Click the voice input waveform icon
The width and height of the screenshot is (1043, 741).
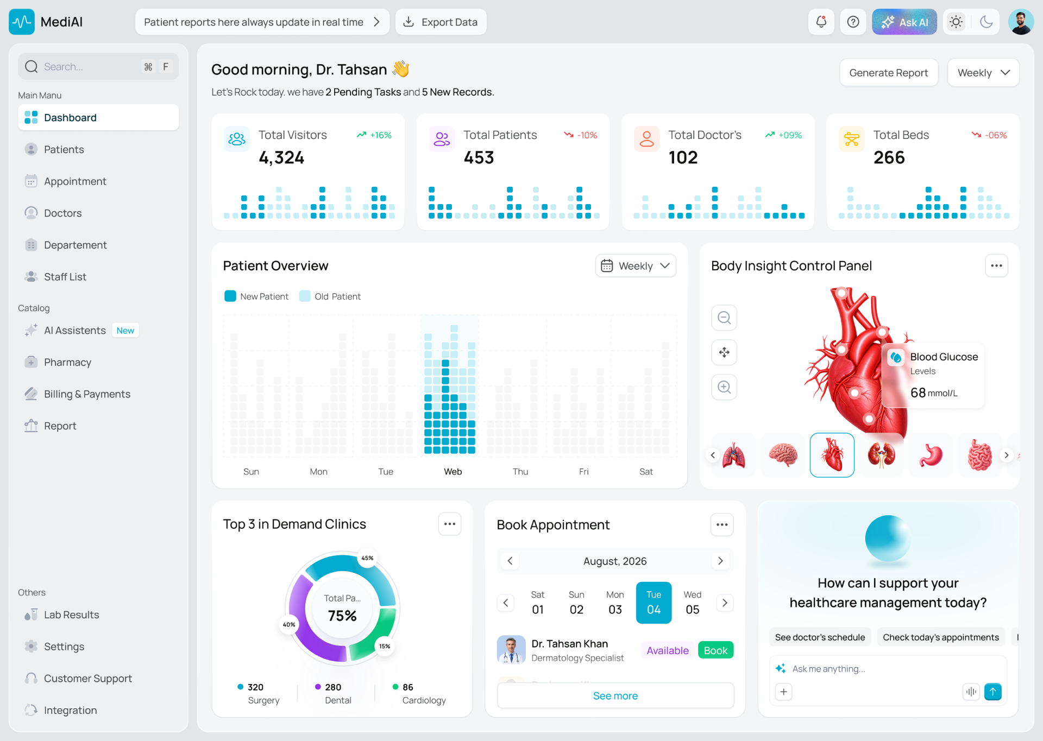(971, 692)
